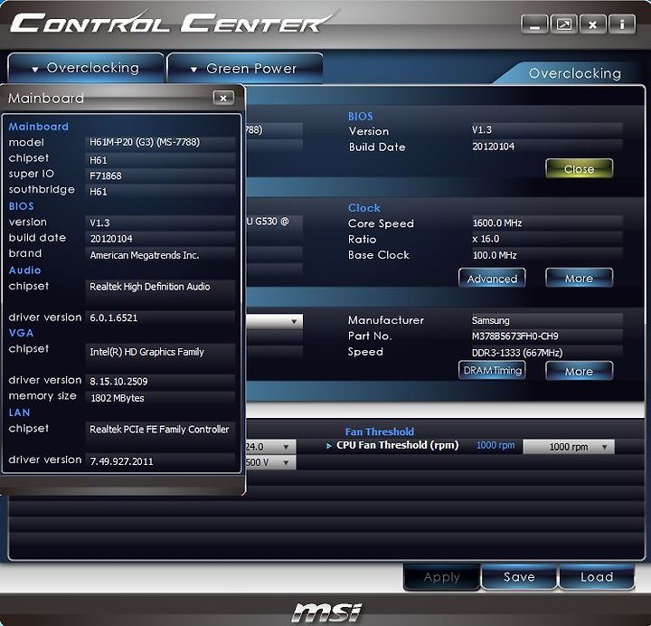Close the Mainboard popup panel
Screen dimensions: 651x626
pos(223,98)
